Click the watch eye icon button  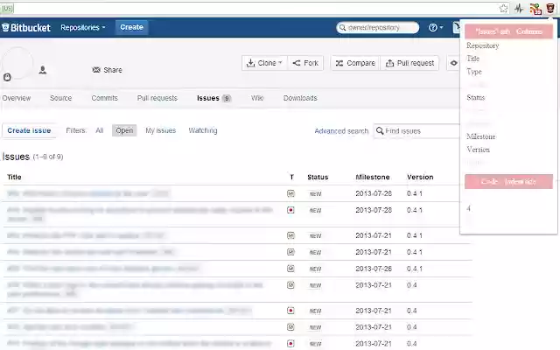(x=453, y=63)
